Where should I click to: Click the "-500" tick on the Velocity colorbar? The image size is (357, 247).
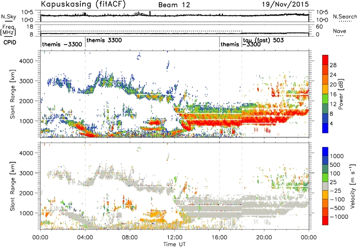click(x=337, y=208)
